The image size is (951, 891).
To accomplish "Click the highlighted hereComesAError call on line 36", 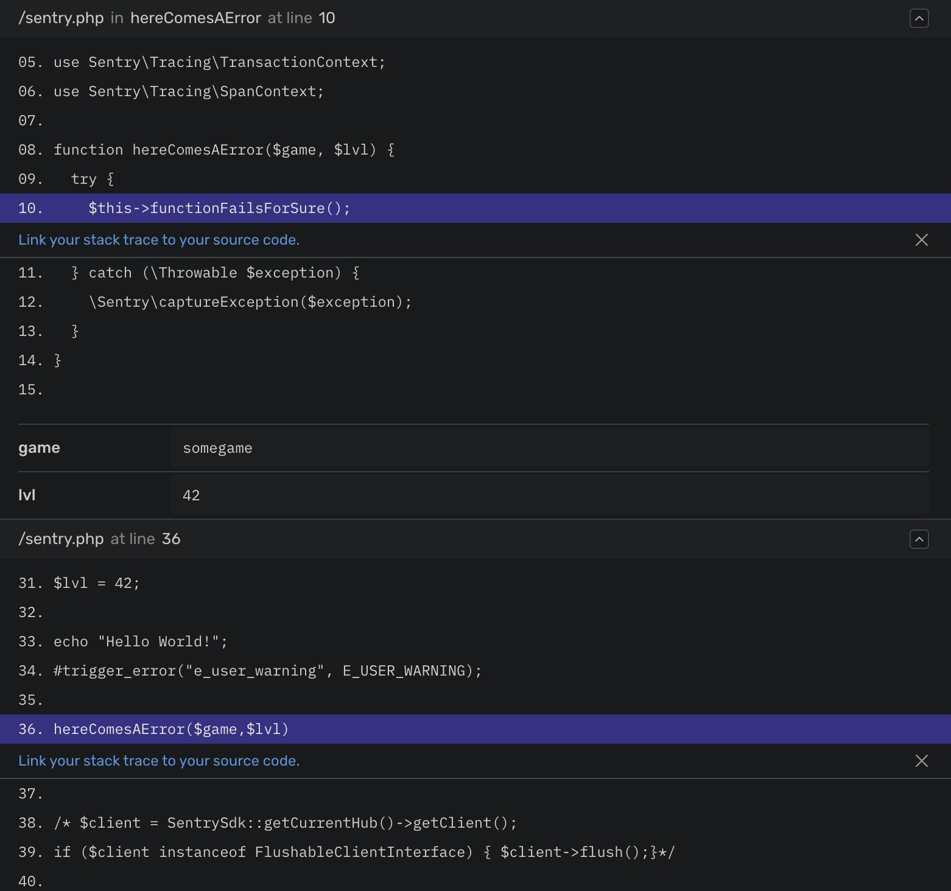I will point(170,729).
